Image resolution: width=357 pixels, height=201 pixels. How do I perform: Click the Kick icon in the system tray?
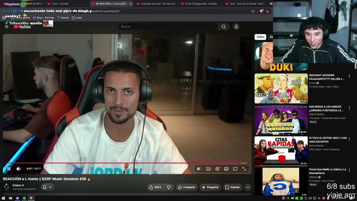(x=297, y=198)
